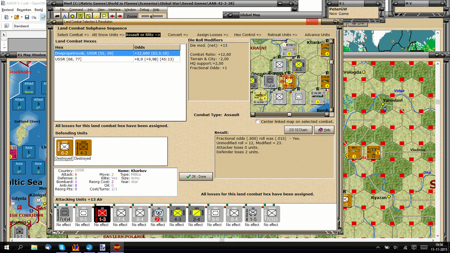Screen dimensions: 450x253
Task: Select the 14th SS Inf 1-3 unit
Action: click(x=102, y=214)
